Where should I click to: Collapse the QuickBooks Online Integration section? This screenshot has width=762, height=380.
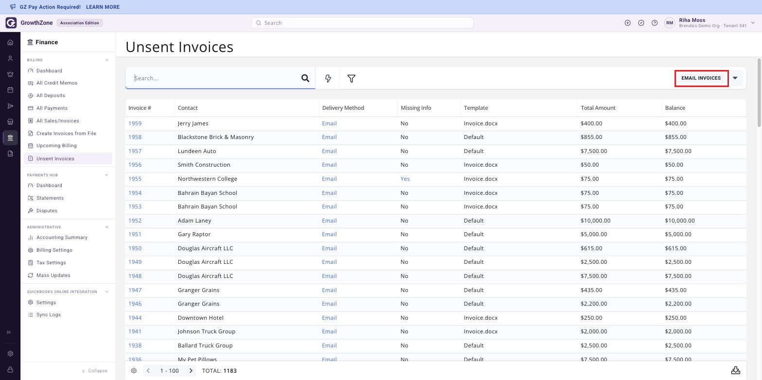click(x=107, y=292)
